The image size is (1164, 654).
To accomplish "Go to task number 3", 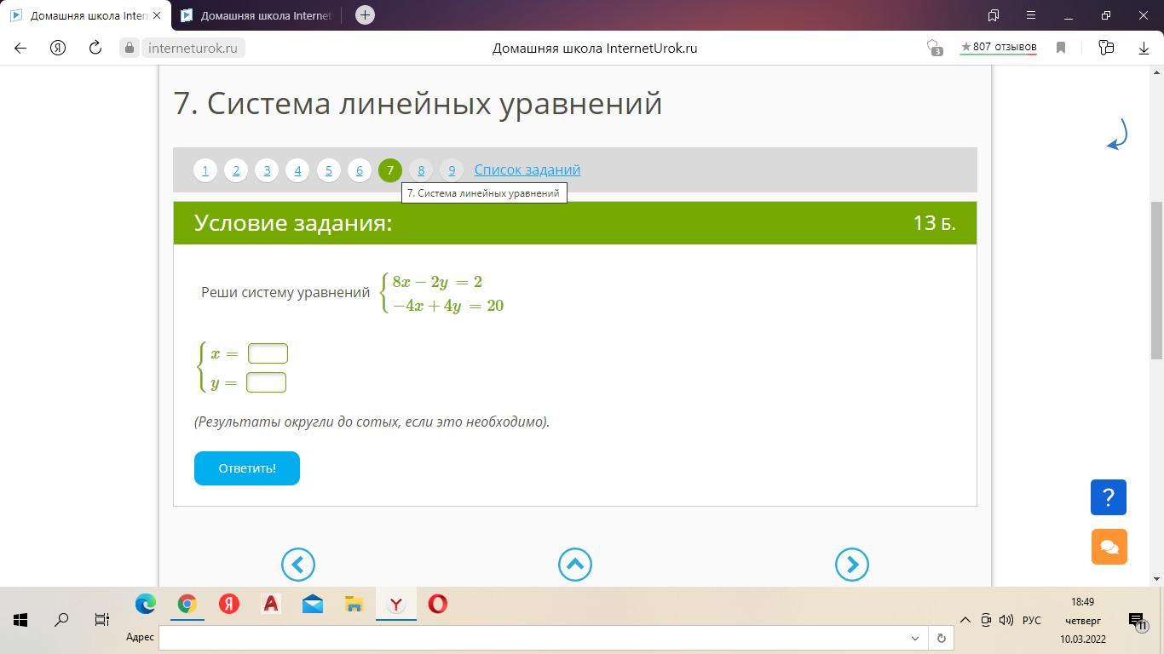I will click(267, 170).
